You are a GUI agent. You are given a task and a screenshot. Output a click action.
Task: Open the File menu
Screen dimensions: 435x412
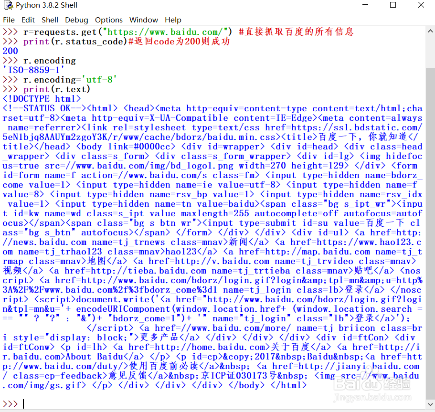pyautogui.click(x=9, y=20)
